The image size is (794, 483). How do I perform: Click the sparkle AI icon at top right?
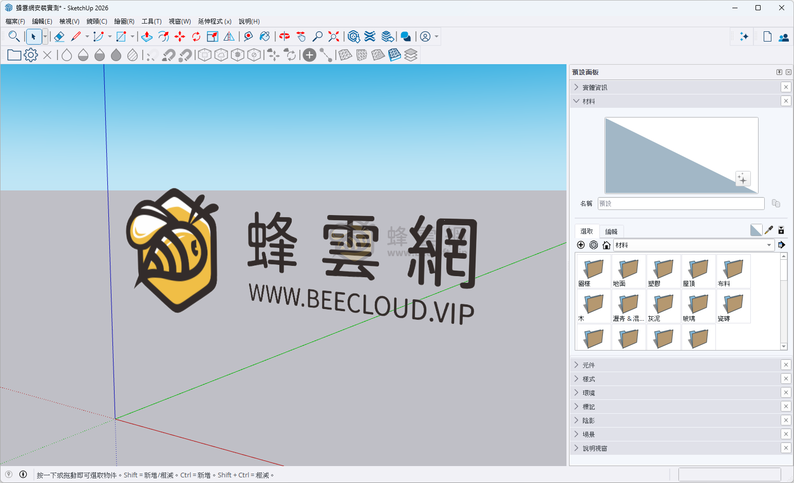coord(744,36)
